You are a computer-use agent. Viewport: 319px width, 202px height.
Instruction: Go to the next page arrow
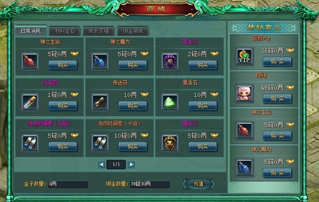(131, 165)
